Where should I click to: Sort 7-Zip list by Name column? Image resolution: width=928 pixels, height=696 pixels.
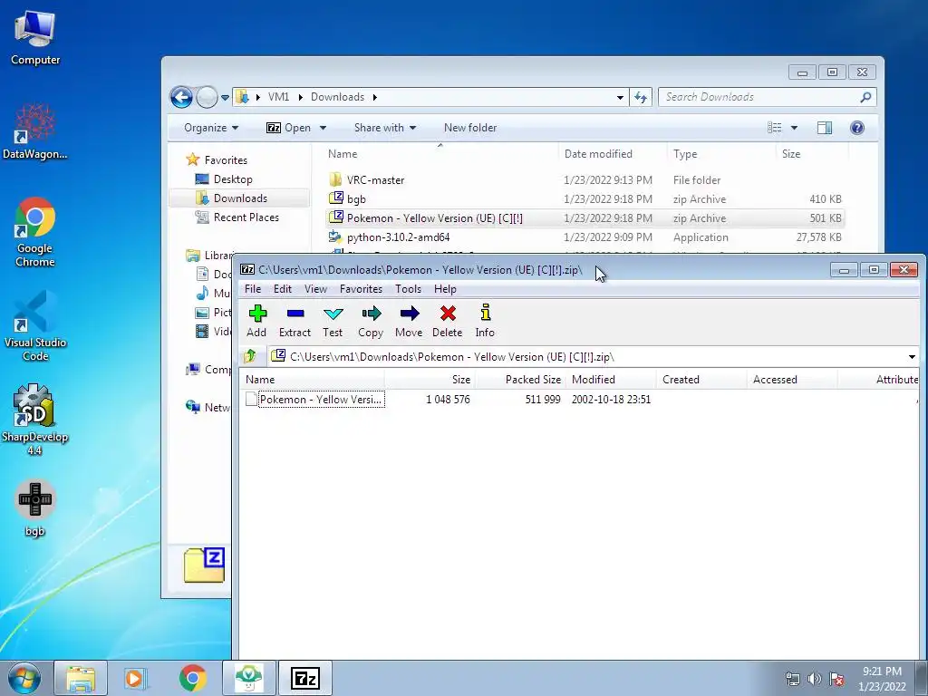(312, 380)
